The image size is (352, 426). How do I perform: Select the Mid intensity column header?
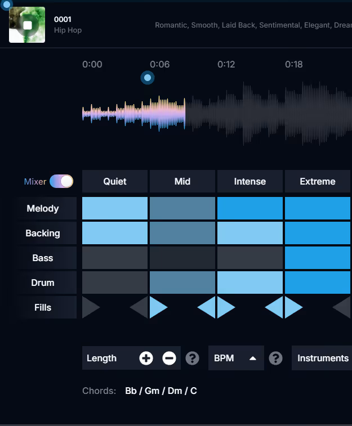182,181
